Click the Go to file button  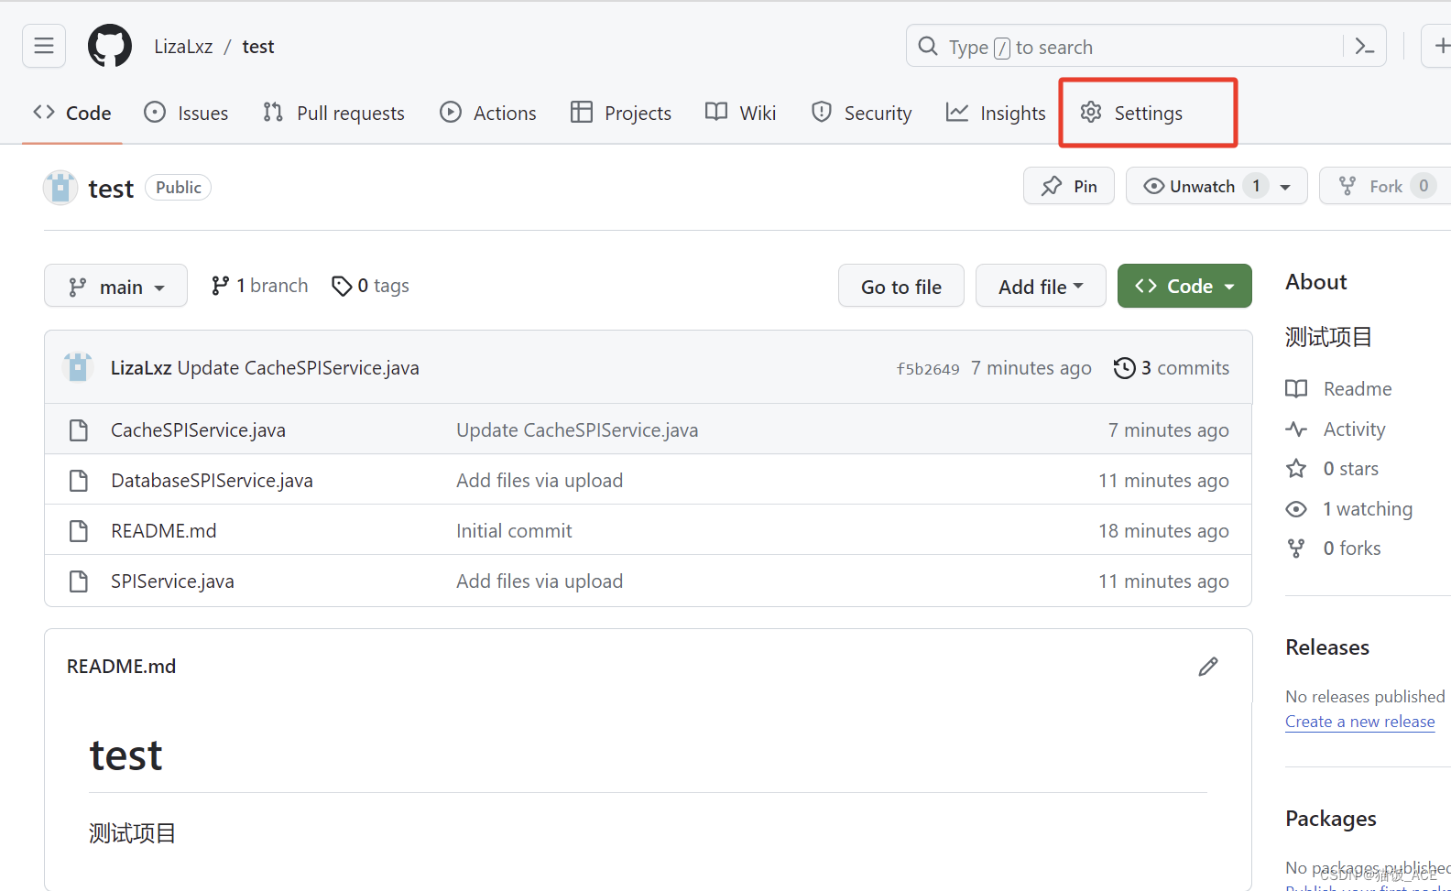tap(901, 286)
